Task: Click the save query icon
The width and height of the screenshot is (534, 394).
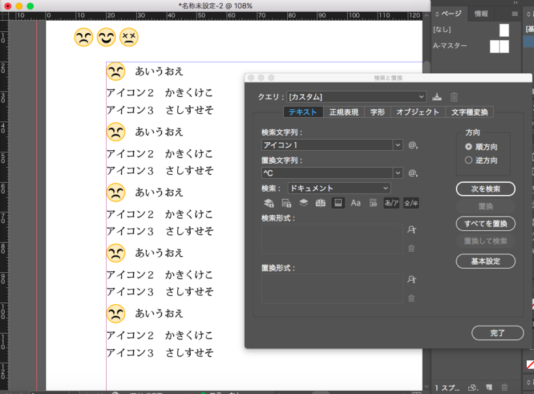Action: (x=437, y=97)
